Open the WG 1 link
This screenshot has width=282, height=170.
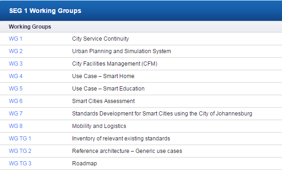(15, 39)
